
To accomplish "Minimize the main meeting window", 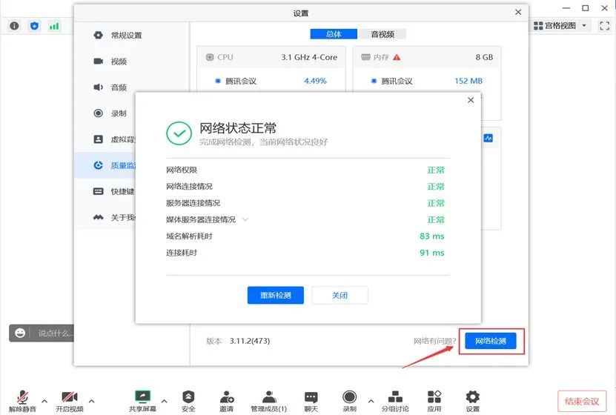I will pyautogui.click(x=566, y=8).
